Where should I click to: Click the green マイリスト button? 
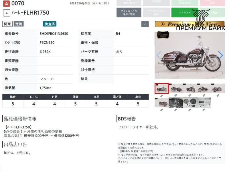coord(185,13)
